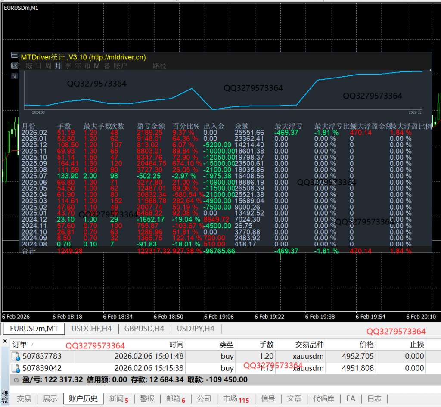This screenshot has height=407, width=441.
Task: Click the 路径 path option
Action: (159, 66)
